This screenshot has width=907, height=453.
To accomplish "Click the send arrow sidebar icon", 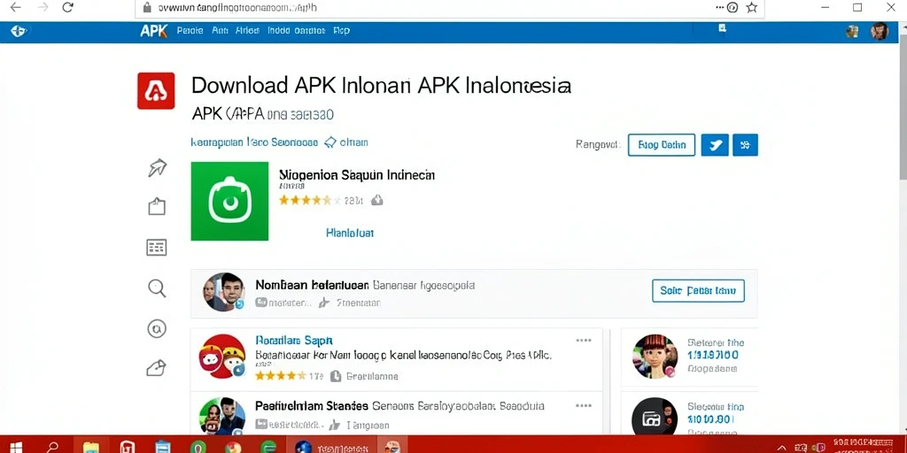I will (x=157, y=168).
